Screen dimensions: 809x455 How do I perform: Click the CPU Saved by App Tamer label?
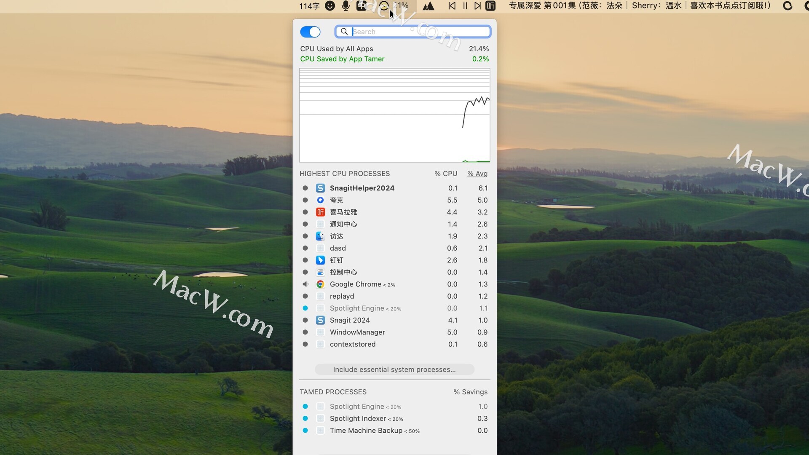(x=342, y=59)
